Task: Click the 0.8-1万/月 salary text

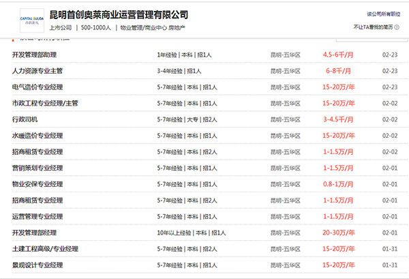Action: pyautogui.click(x=339, y=184)
